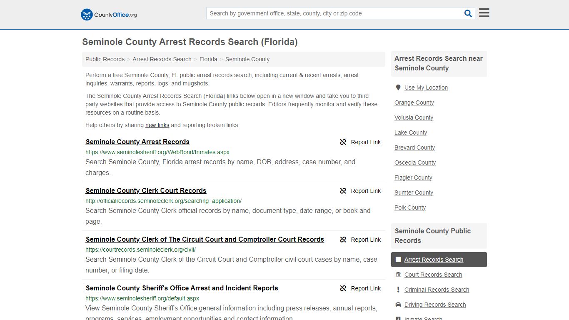Open the Florida breadcrumb link
569x320 pixels.
click(x=208, y=59)
